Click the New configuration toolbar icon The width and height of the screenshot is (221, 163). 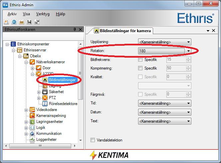(x=6, y=22)
